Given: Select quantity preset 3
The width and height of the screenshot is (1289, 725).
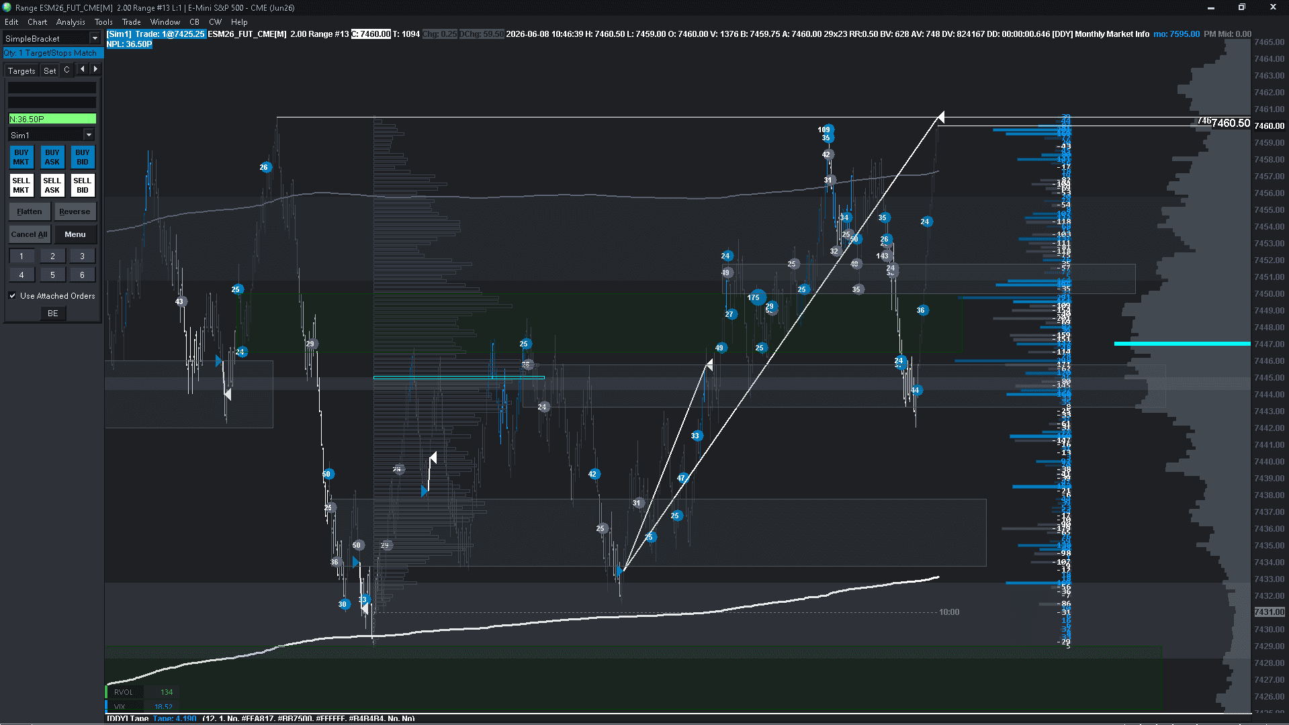Looking at the screenshot, I should point(83,256).
